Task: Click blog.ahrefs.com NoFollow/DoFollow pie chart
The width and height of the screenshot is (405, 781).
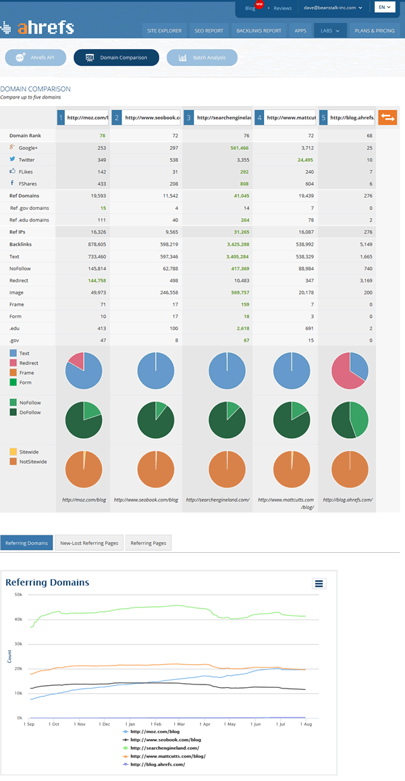Action: coord(350,420)
